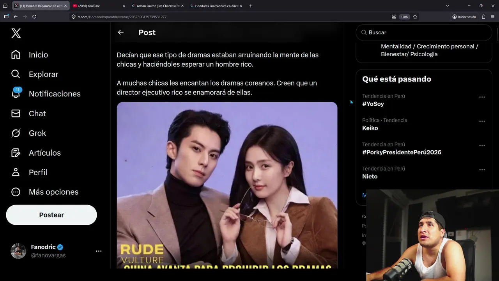Click the Buscar search field
Screen dimensions: 499x281
(424, 32)
